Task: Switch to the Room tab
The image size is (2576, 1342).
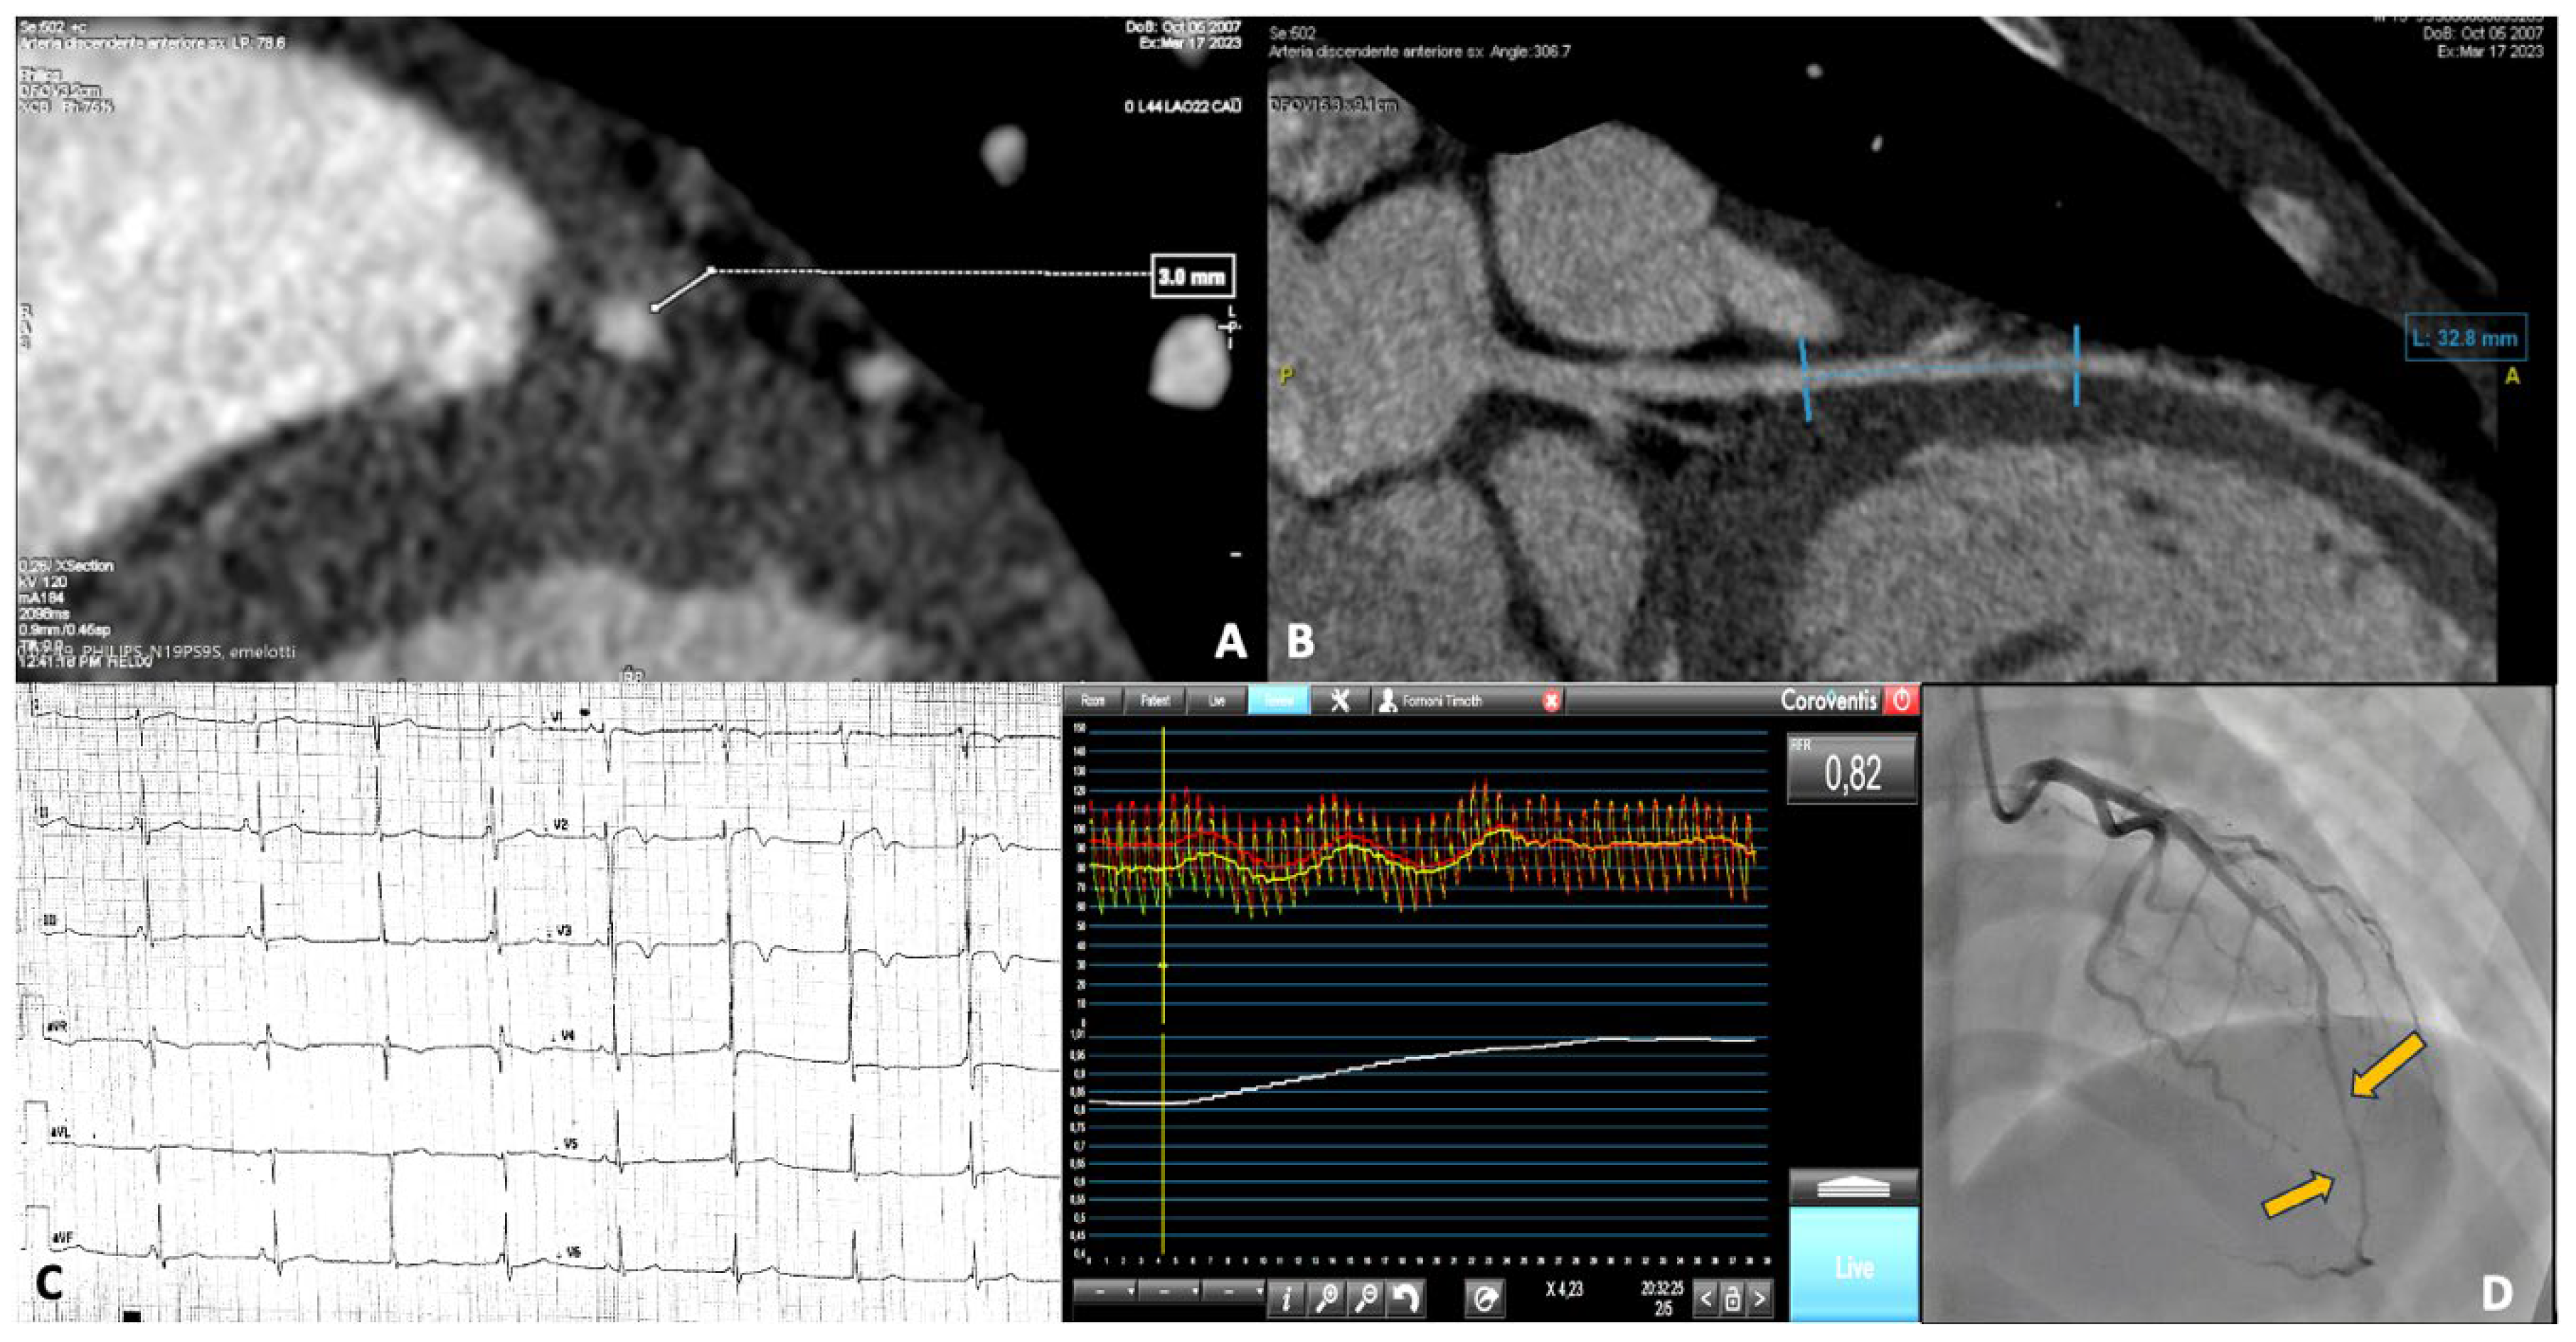Action: (1093, 702)
